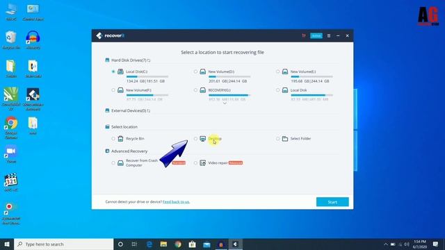Open the shopping cart icon in title bar
Screen dimensions: 445x250
[304, 35]
